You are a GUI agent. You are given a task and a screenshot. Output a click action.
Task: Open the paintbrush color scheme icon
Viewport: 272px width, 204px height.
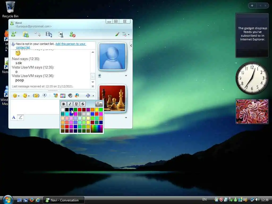(117, 34)
